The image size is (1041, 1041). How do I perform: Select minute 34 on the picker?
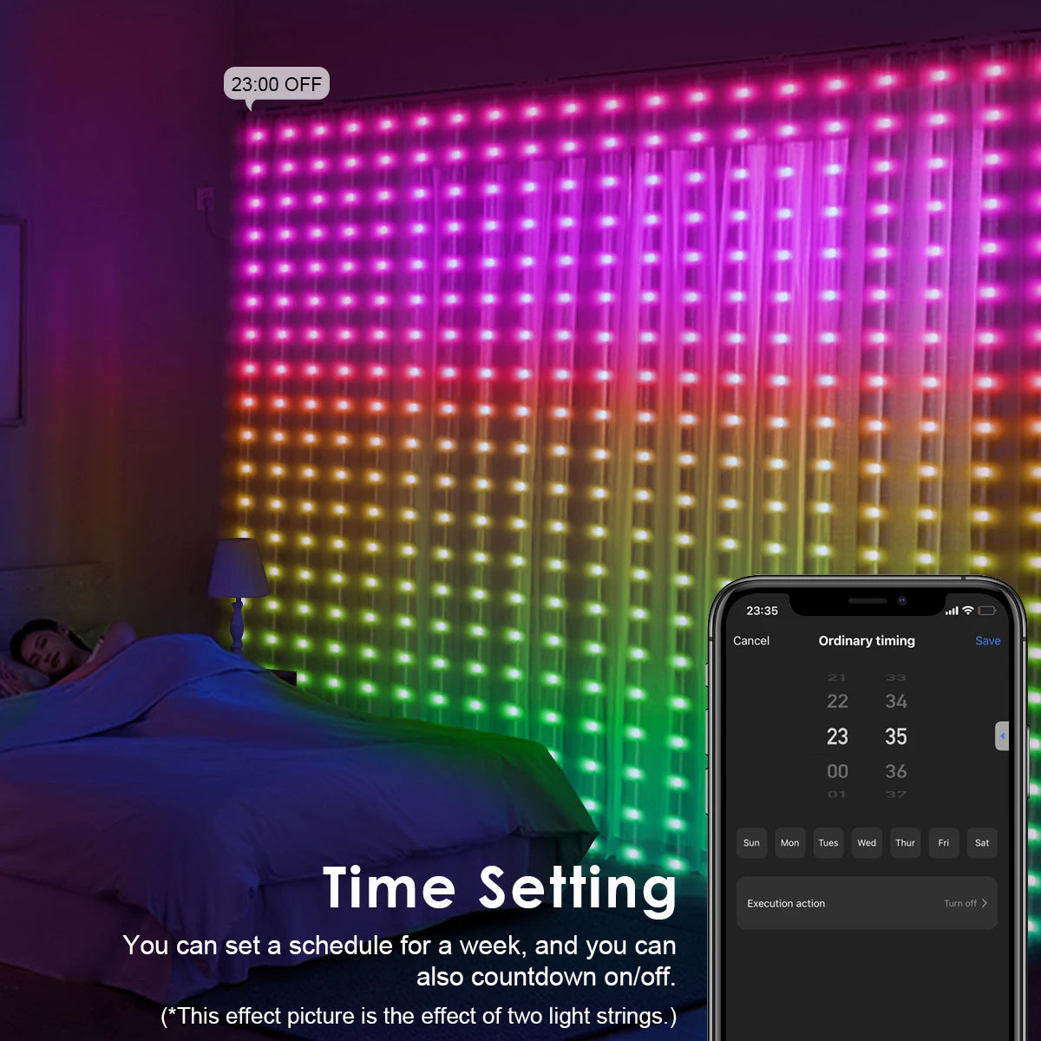pyautogui.click(x=896, y=701)
